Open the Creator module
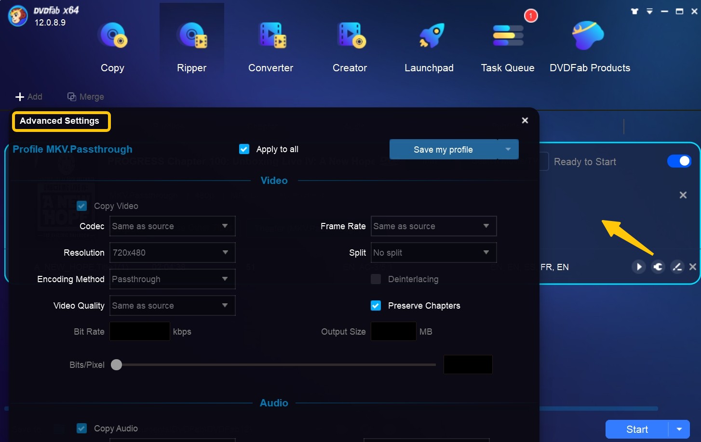 pos(350,36)
